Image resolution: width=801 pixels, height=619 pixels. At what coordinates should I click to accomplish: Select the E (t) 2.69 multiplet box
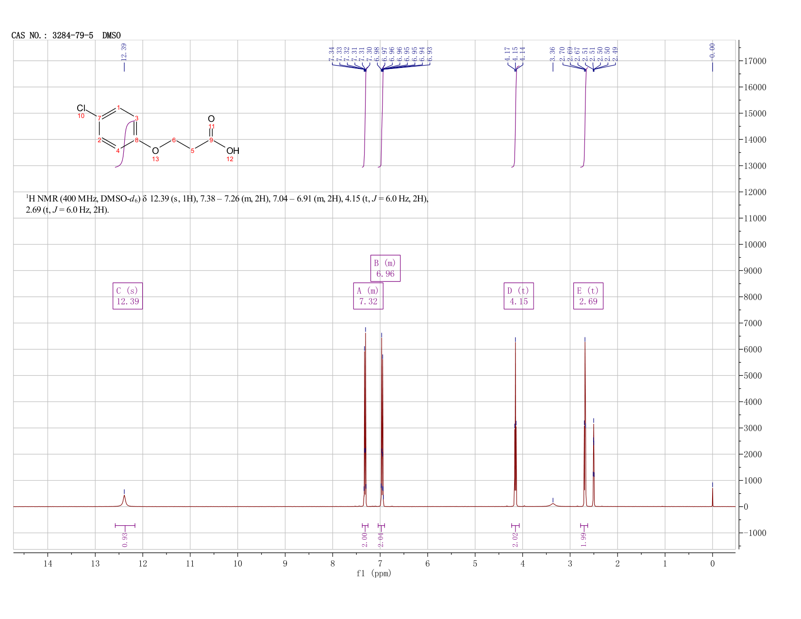click(x=588, y=296)
